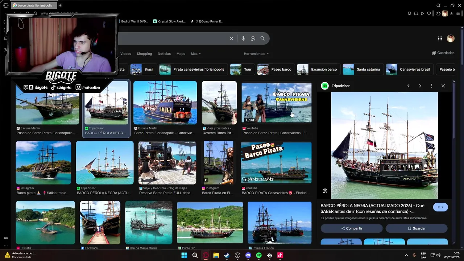Screen dimensions: 464x261
Task: Select the 'barco pirata florianópolis' browser tab
Action: pyautogui.click(x=33, y=5)
